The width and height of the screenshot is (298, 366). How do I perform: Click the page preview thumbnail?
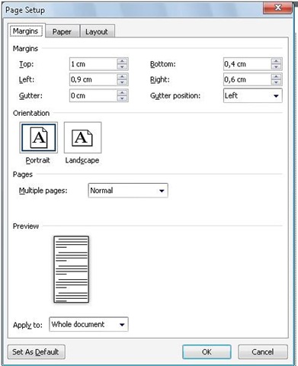point(72,269)
